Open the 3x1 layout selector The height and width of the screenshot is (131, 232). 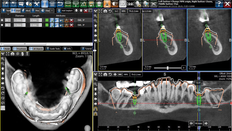click(116, 11)
